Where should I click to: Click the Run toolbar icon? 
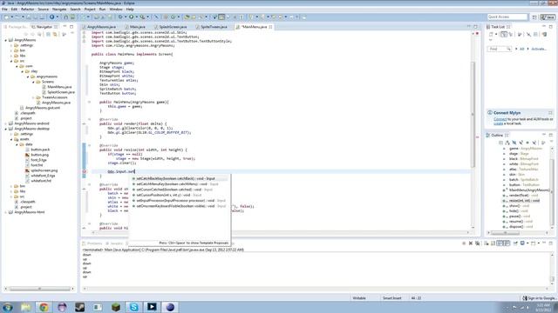[x=132, y=17]
